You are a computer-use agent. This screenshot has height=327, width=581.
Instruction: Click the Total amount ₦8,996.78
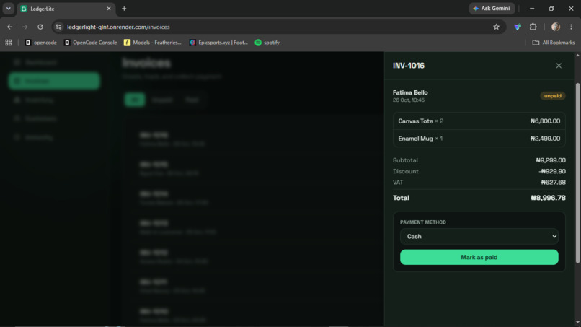[548, 198]
